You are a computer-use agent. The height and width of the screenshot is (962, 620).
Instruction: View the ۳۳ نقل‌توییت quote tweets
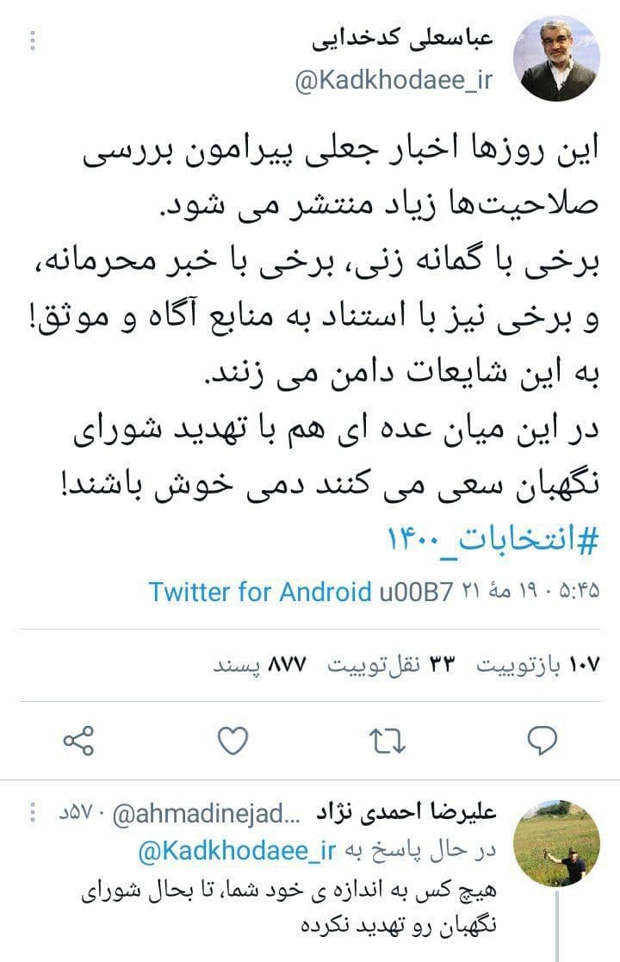(391, 665)
